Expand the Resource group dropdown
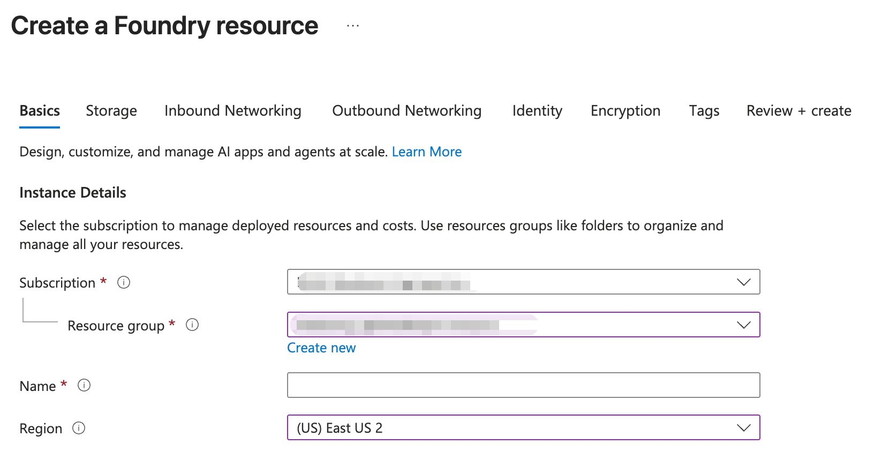The width and height of the screenshot is (874, 467). click(523, 325)
